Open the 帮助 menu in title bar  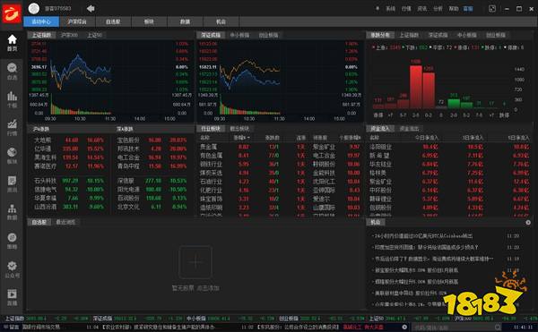[x=454, y=9]
